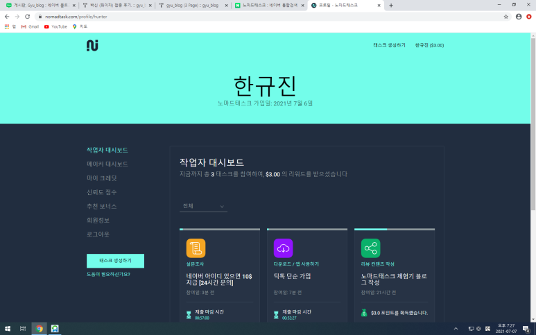Close the 프로필 - 노마드태스크 tab
This screenshot has height=335, width=536.
tap(379, 6)
